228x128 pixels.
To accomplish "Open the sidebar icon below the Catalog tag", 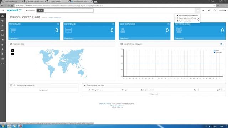I will 2,26.
